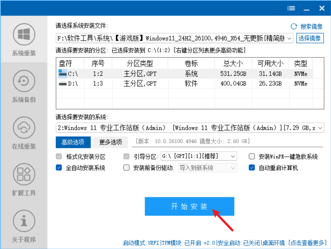Disable 自动重启计算机 checkbox
Viewport: 331px width, 249px height.
[x=252, y=168]
